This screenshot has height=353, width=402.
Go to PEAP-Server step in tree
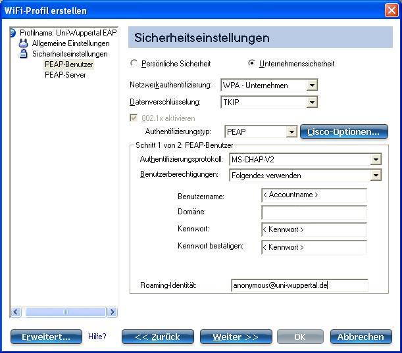click(x=65, y=75)
